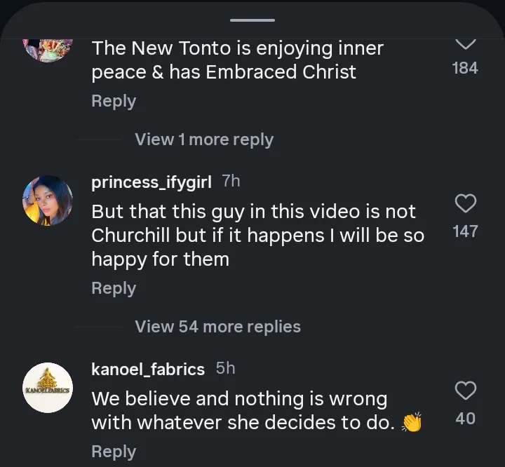Open the kanoel_fabrics username link
Viewport: 505px width, 467px height.
[148, 369]
